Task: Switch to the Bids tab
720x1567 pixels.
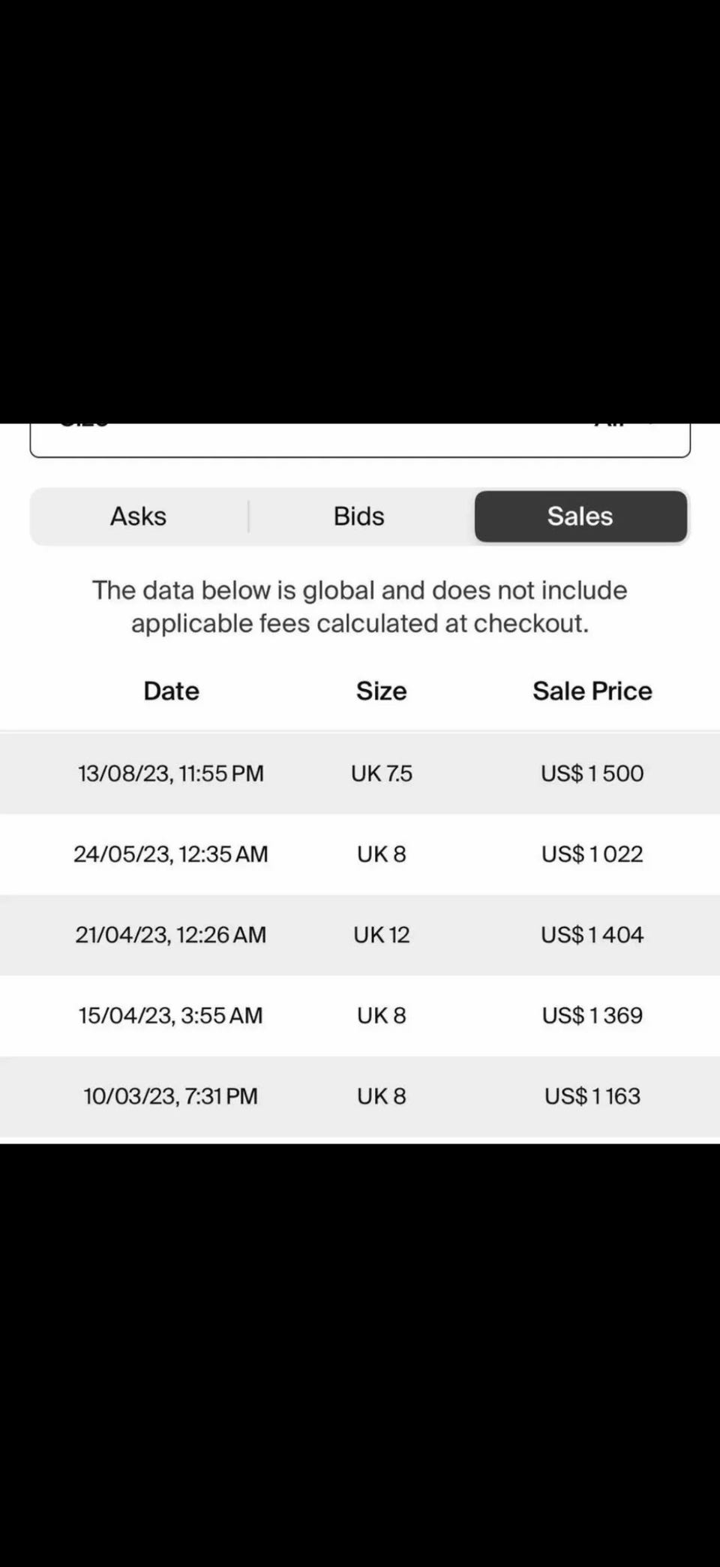Action: tap(359, 517)
